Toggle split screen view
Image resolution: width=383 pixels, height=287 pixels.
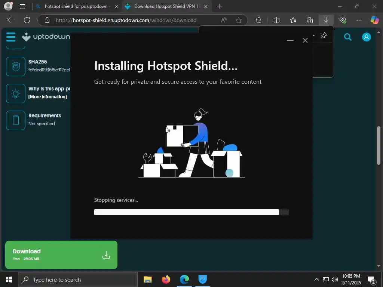(x=276, y=20)
